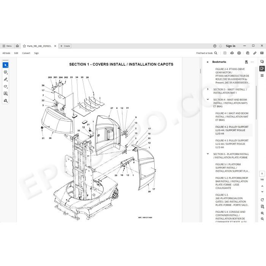Click the share link icon
The image size is (266, 266).
click(255, 53)
